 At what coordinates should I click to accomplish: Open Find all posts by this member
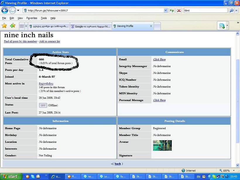(x=20, y=41)
